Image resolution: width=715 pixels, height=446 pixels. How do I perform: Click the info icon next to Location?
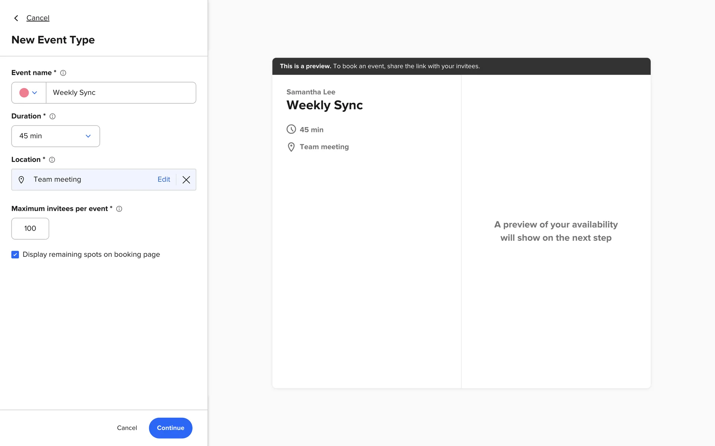coord(52,160)
